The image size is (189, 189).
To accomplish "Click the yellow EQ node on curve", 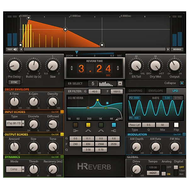I will click(x=98, y=100).
